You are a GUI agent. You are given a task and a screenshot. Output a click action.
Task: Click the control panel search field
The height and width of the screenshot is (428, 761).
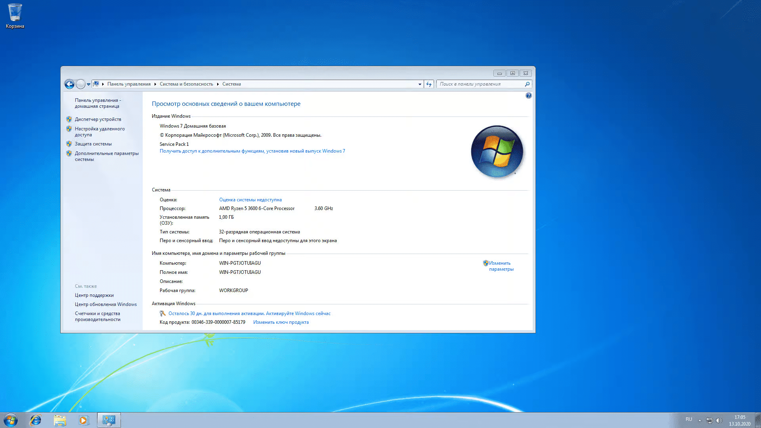pyautogui.click(x=480, y=84)
